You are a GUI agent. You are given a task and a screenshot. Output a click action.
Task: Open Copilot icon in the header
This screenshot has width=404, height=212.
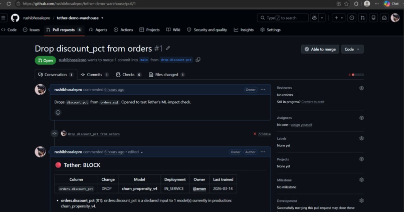314,18
